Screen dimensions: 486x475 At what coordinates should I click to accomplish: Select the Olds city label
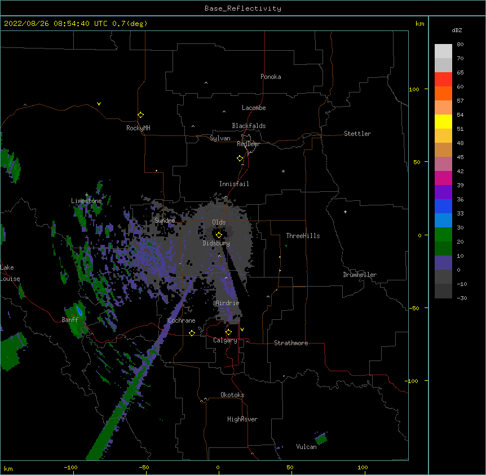[x=219, y=222]
